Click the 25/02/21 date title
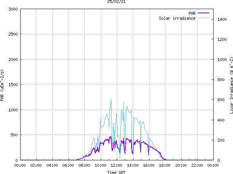The image size is (233, 174). click(x=116, y=2)
